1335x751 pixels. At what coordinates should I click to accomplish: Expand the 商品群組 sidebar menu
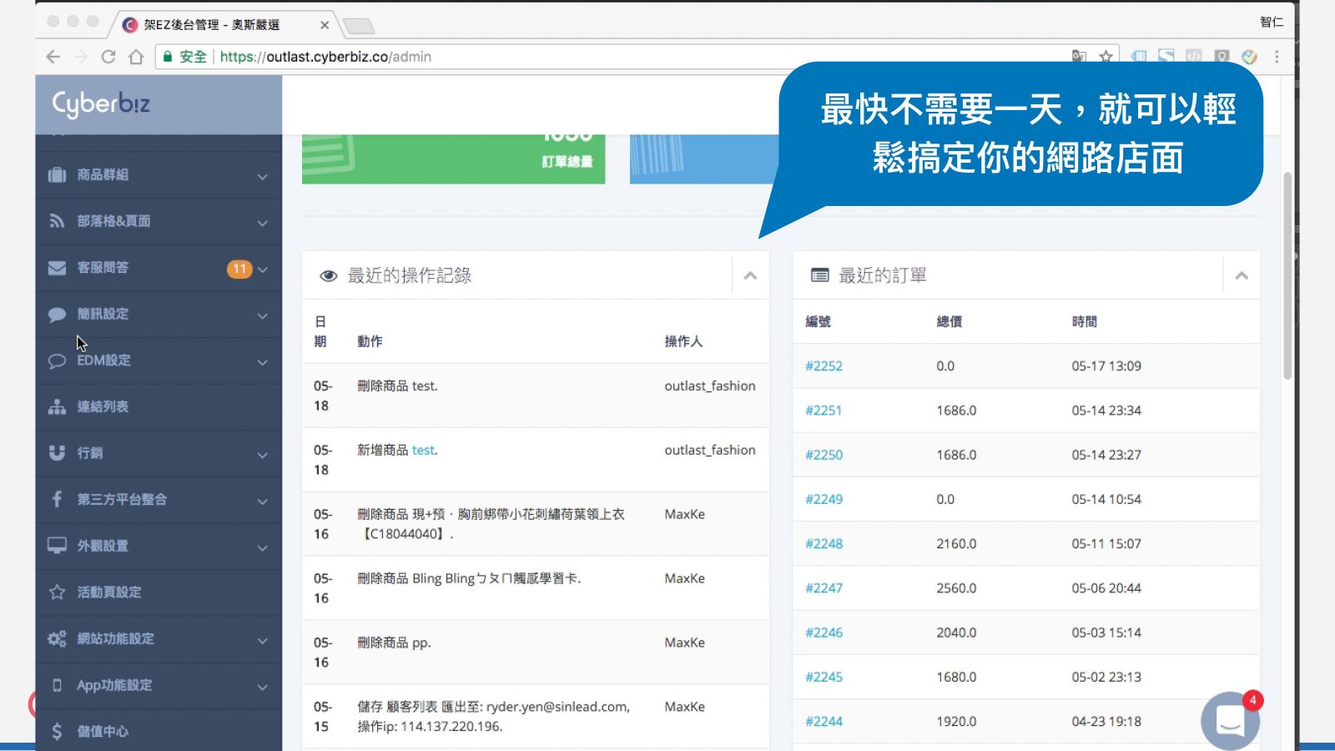pos(262,176)
